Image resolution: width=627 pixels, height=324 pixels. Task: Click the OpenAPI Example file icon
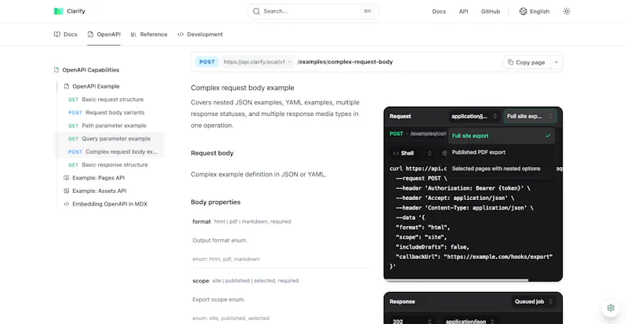coord(67,86)
